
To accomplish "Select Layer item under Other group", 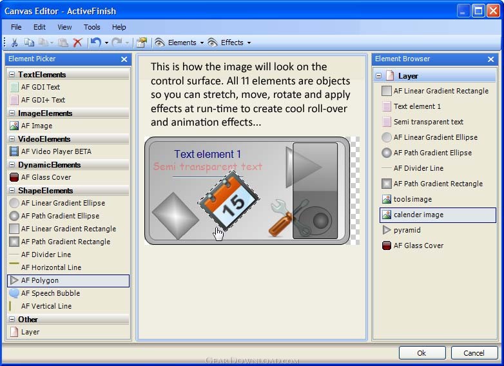I will [68, 332].
